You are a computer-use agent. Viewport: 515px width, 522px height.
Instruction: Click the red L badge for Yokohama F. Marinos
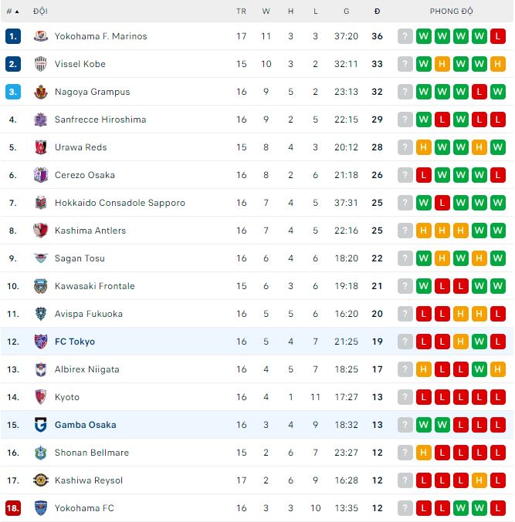[498, 36]
